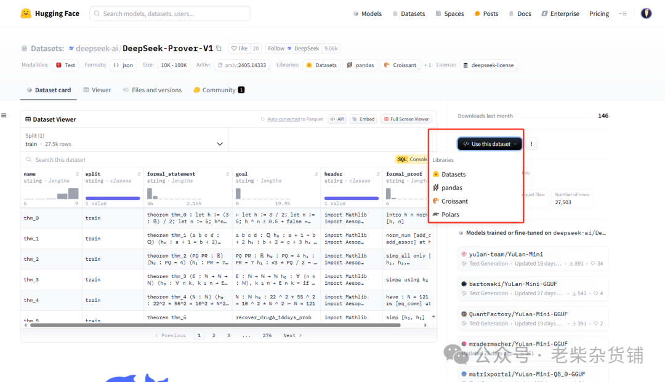Click the Text modality tag
The height and width of the screenshot is (382, 665).
tap(65, 65)
